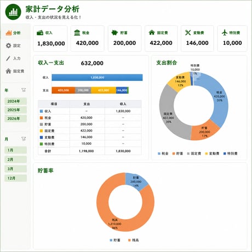This screenshot has height=252, width=252.
Task: Select 3月 in month slicer
Action: tap(16, 169)
